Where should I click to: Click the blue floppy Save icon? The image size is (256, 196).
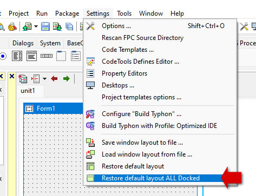tap(45, 26)
